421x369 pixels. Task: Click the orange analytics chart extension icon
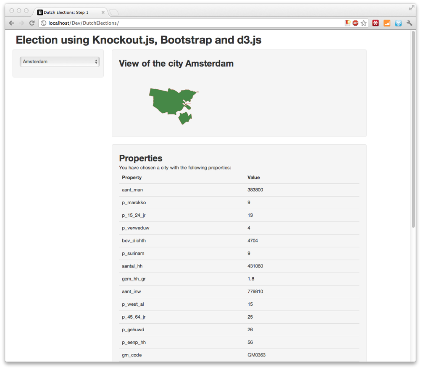(x=387, y=23)
